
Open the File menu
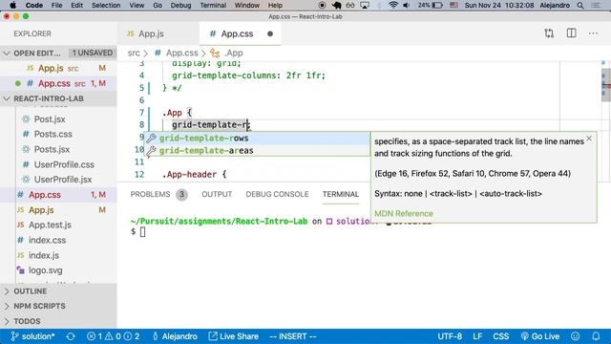tap(57, 6)
